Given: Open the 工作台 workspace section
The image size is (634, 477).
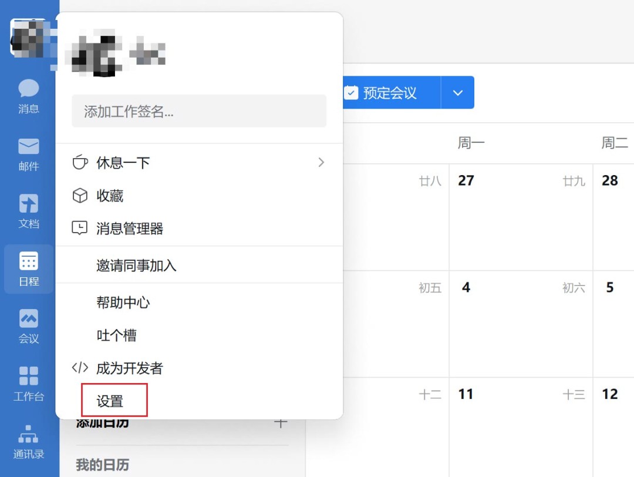Looking at the screenshot, I should tap(28, 385).
